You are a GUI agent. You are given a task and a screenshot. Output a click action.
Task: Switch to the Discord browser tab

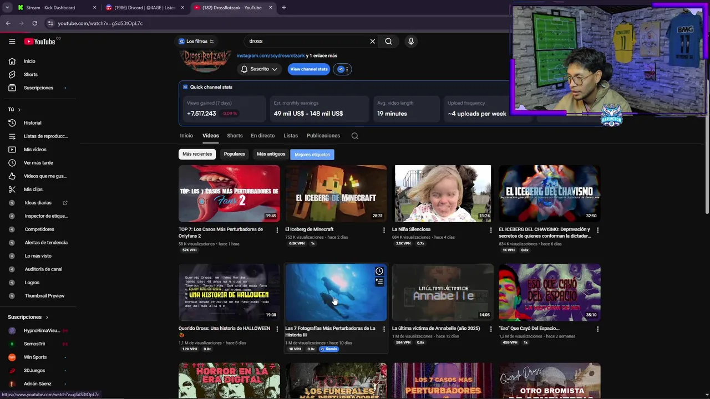click(145, 7)
